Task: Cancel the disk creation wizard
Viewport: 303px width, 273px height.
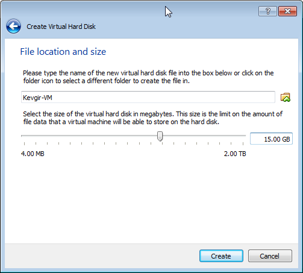Action: pos(270,256)
